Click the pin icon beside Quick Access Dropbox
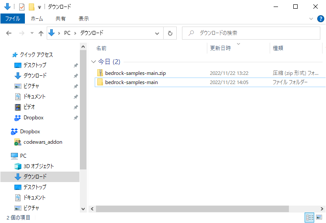The height and width of the screenshot is (223, 326). click(x=75, y=118)
